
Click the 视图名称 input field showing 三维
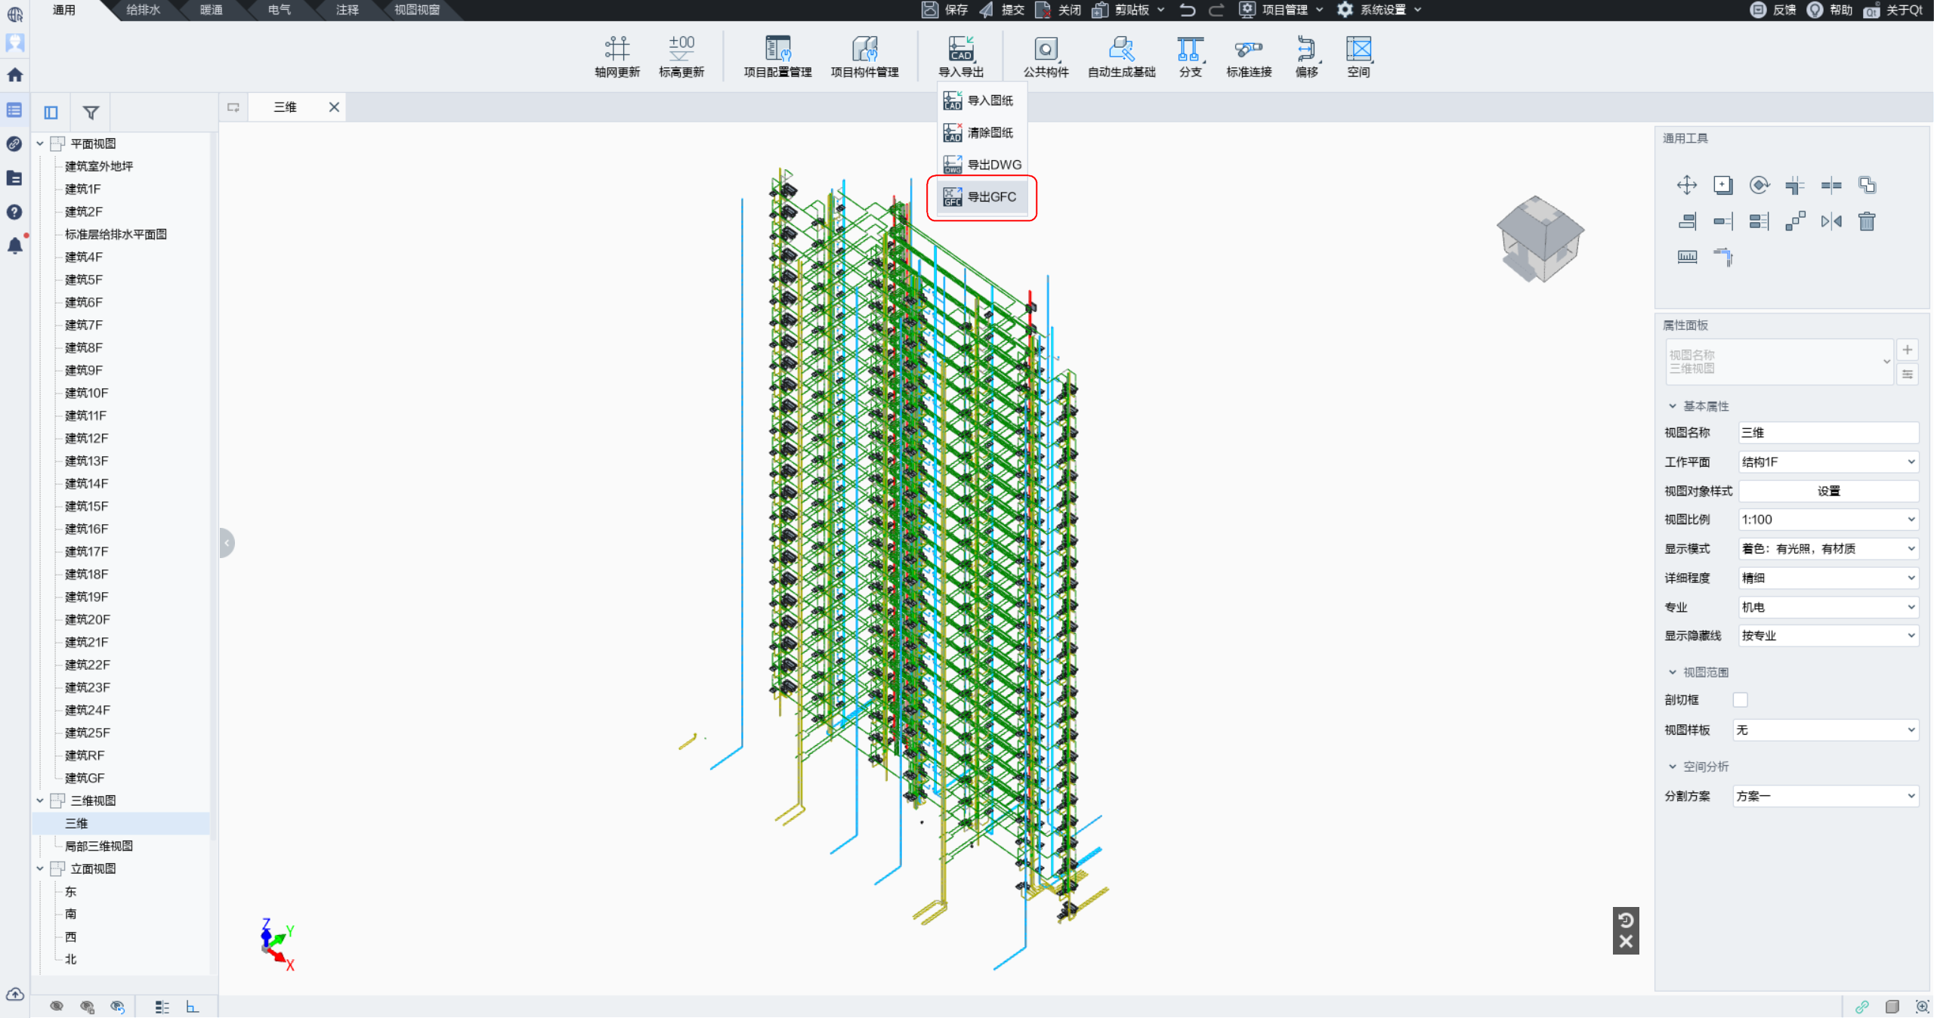tap(1828, 433)
